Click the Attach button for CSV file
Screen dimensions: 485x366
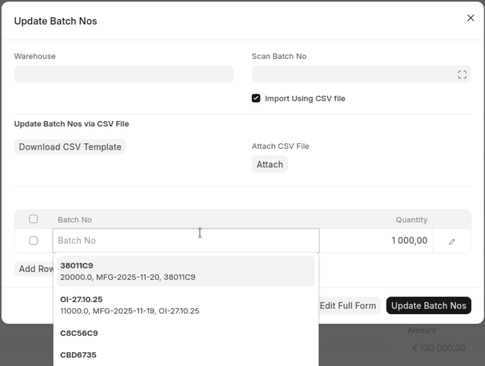[270, 164]
